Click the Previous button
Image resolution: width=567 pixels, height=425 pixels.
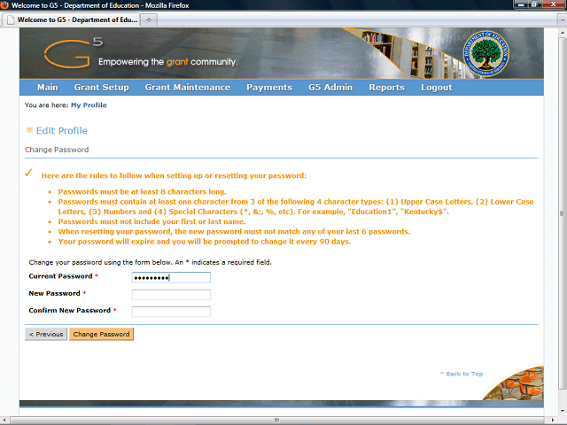pos(46,334)
